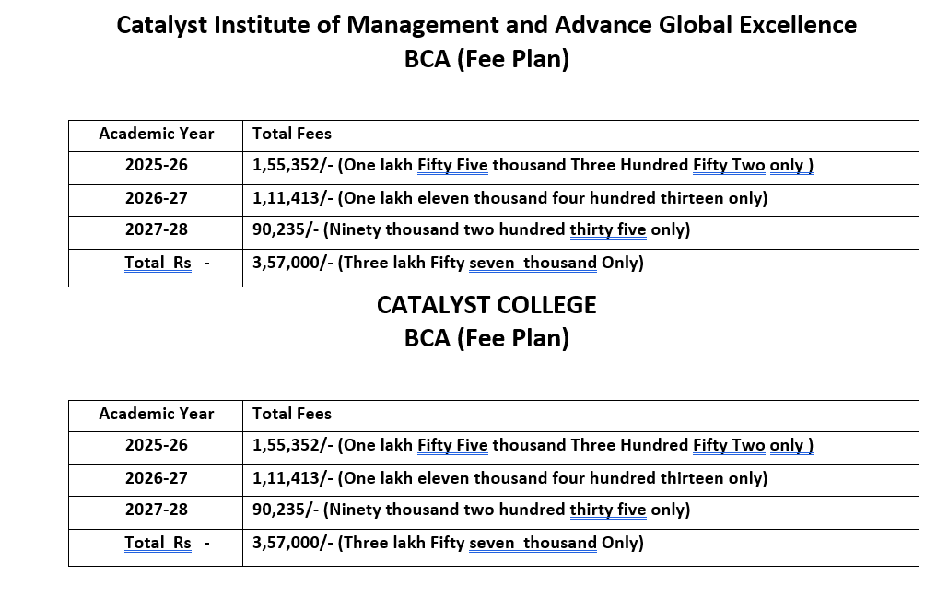Click the 1,11,413/- fee cell in the Catalyst Institute table
The width and height of the screenshot is (937, 610).
(x=509, y=197)
